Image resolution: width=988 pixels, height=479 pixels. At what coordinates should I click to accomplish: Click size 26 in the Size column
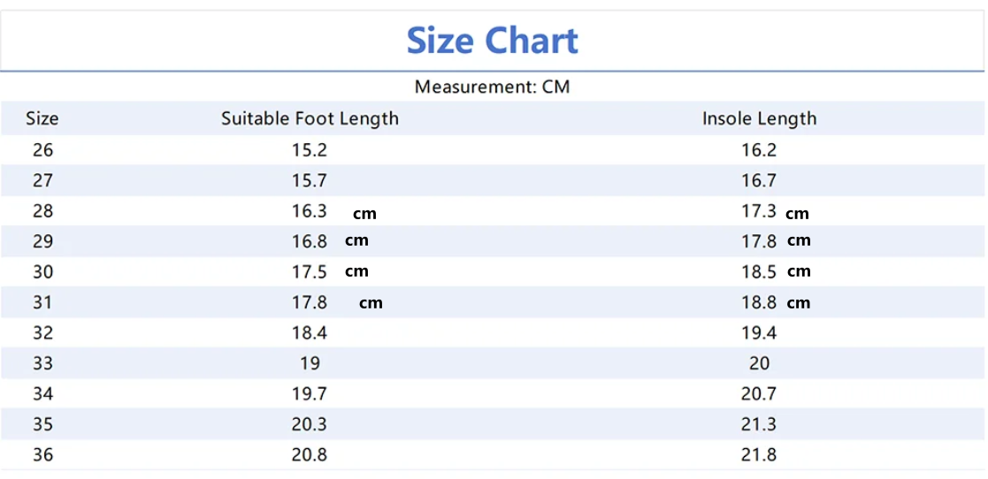coord(42,150)
